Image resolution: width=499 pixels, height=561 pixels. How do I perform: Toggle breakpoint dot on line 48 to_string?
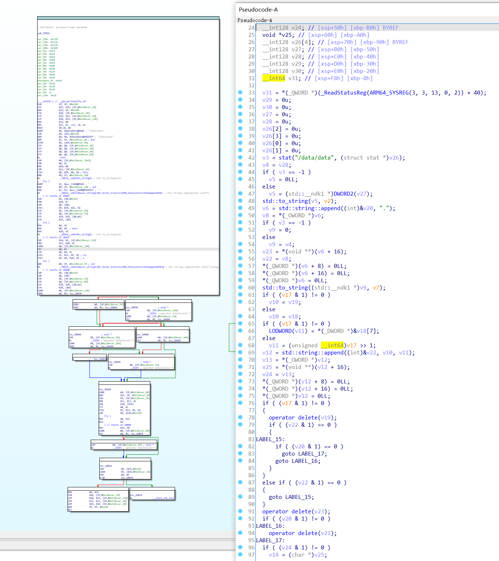pyautogui.click(x=240, y=201)
